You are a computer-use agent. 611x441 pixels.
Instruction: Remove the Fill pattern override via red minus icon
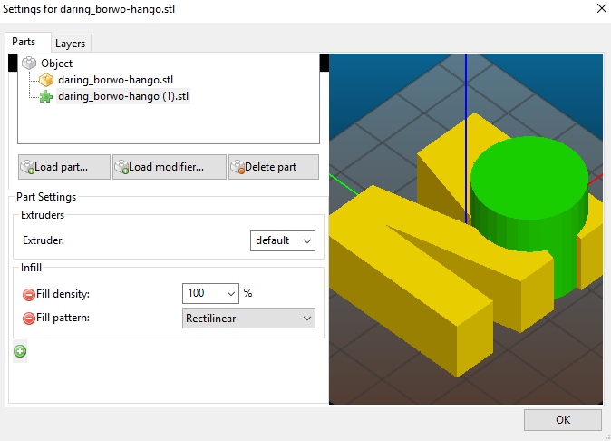pos(28,318)
